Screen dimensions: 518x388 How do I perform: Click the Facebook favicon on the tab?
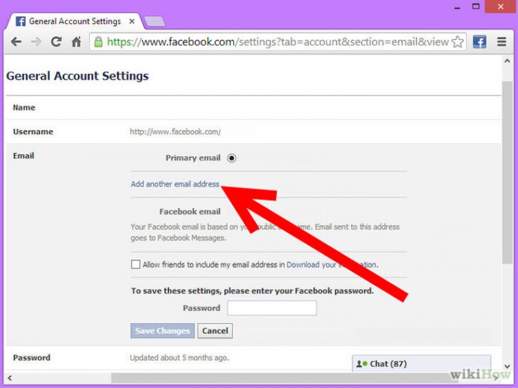(x=20, y=22)
